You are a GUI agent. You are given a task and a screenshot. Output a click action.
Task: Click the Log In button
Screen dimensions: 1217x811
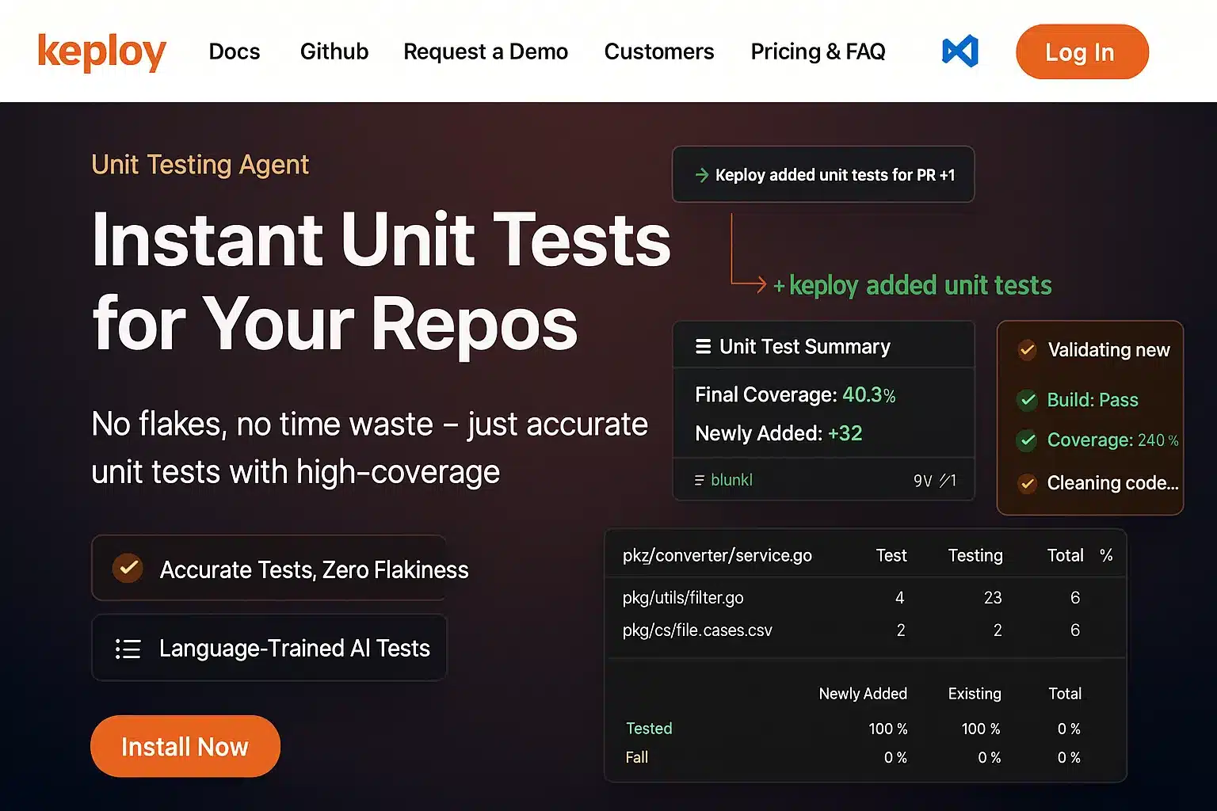[x=1082, y=51]
